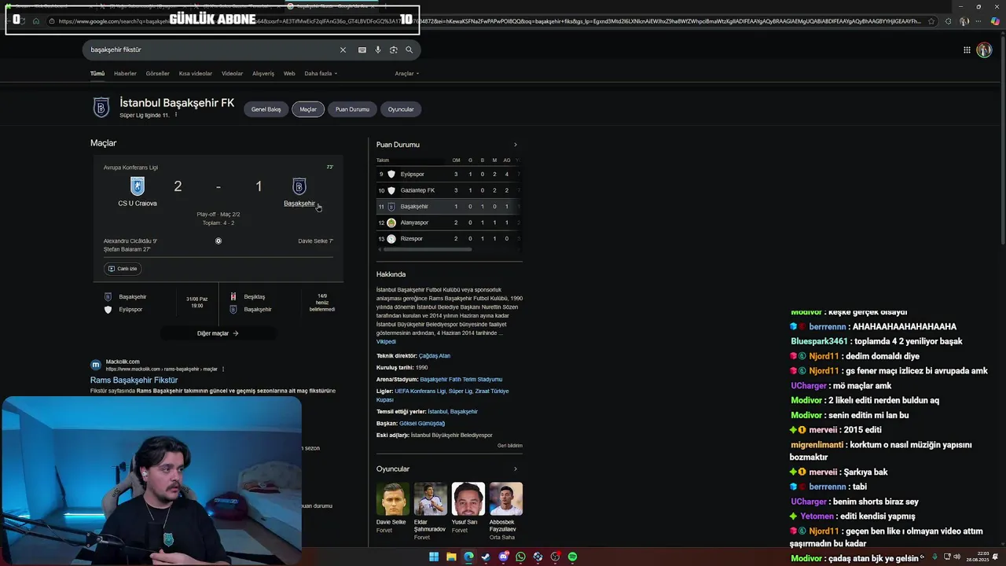
Task: Select the Genel Bakış chip
Action: point(266,109)
